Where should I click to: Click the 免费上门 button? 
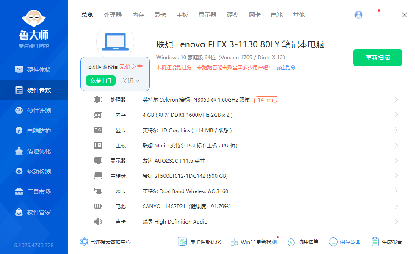tap(101, 81)
